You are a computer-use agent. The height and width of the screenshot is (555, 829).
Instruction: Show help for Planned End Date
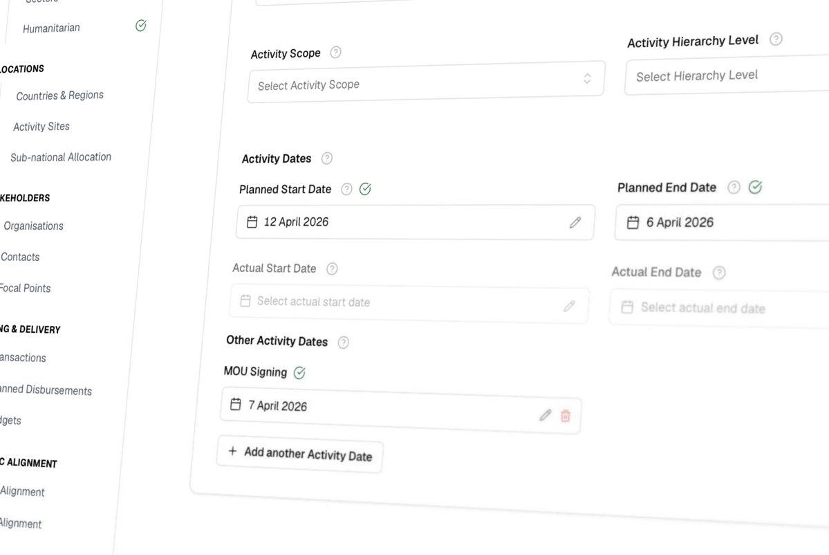click(734, 187)
